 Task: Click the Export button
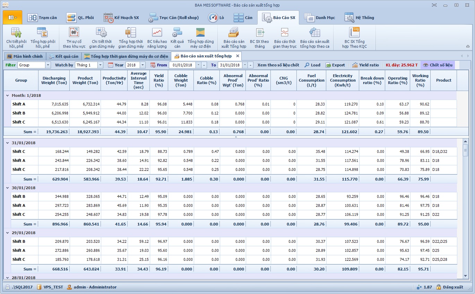[335, 65]
